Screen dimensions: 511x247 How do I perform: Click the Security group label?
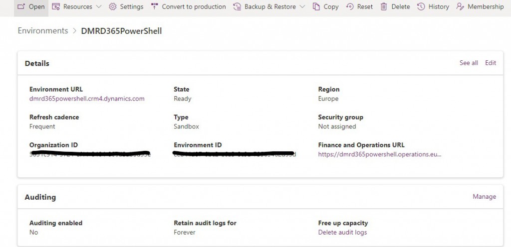(340, 118)
